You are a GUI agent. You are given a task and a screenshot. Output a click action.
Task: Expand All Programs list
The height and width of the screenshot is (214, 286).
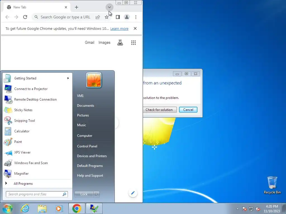coord(38,183)
